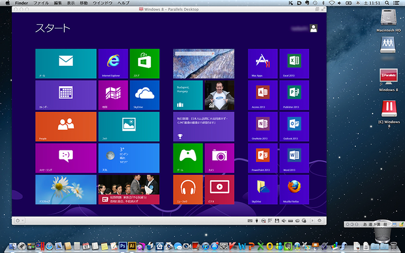Launch the Outlook 2013 tile
Image resolution: width=405 pixels, height=253 pixels.
pyautogui.click(x=294, y=126)
